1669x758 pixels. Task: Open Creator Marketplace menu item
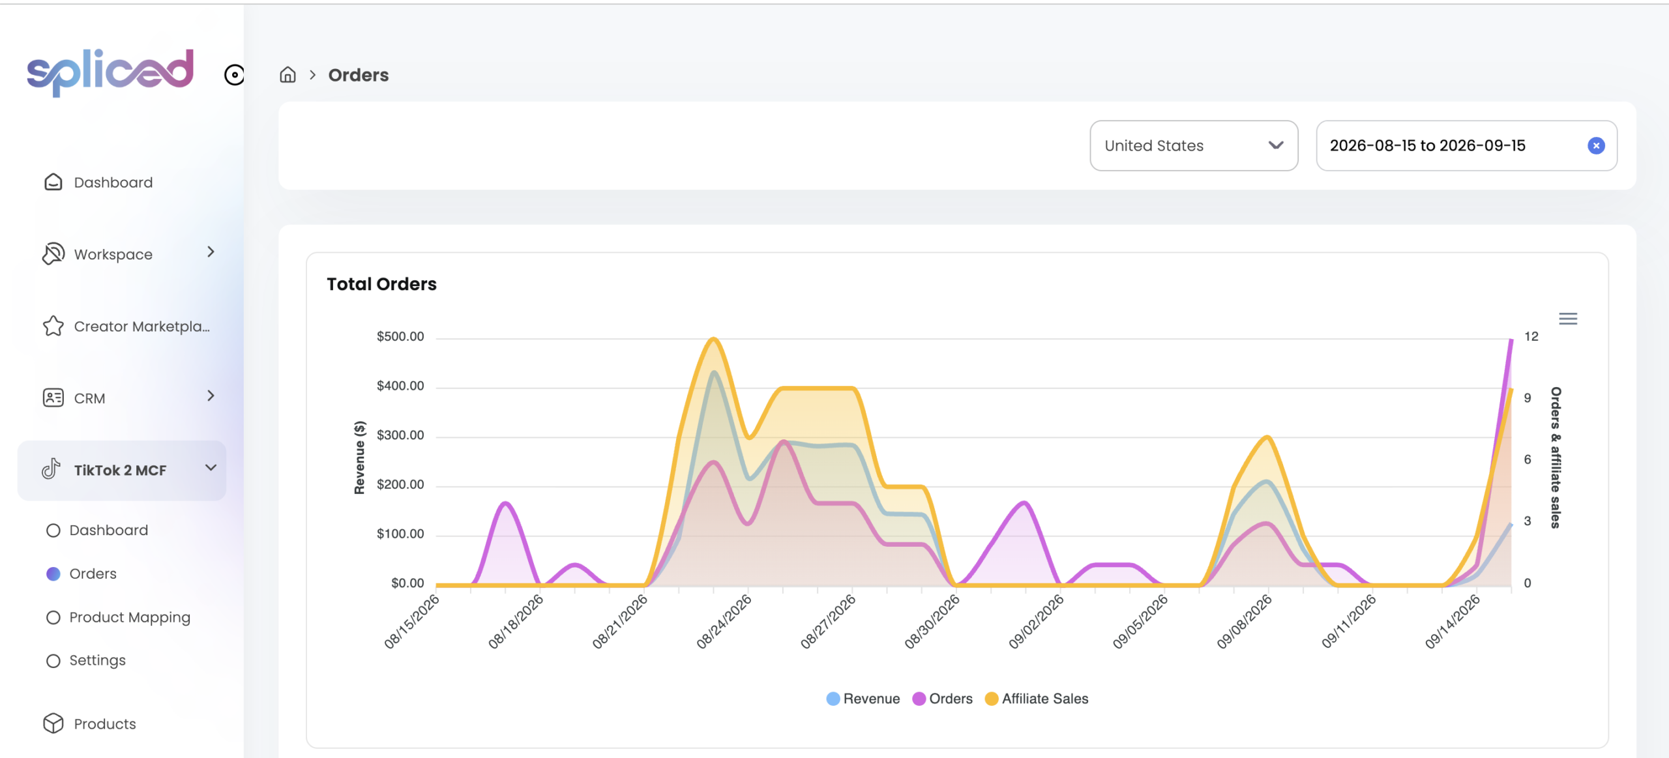click(x=142, y=326)
